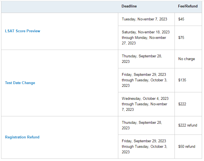Click Thursday, September 28 deadline under Test Date Change

click(146, 59)
